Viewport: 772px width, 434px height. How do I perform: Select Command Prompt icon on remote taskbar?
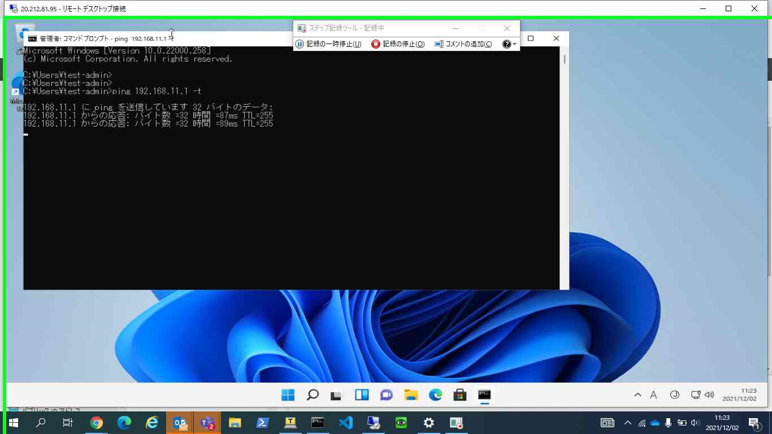coord(484,395)
